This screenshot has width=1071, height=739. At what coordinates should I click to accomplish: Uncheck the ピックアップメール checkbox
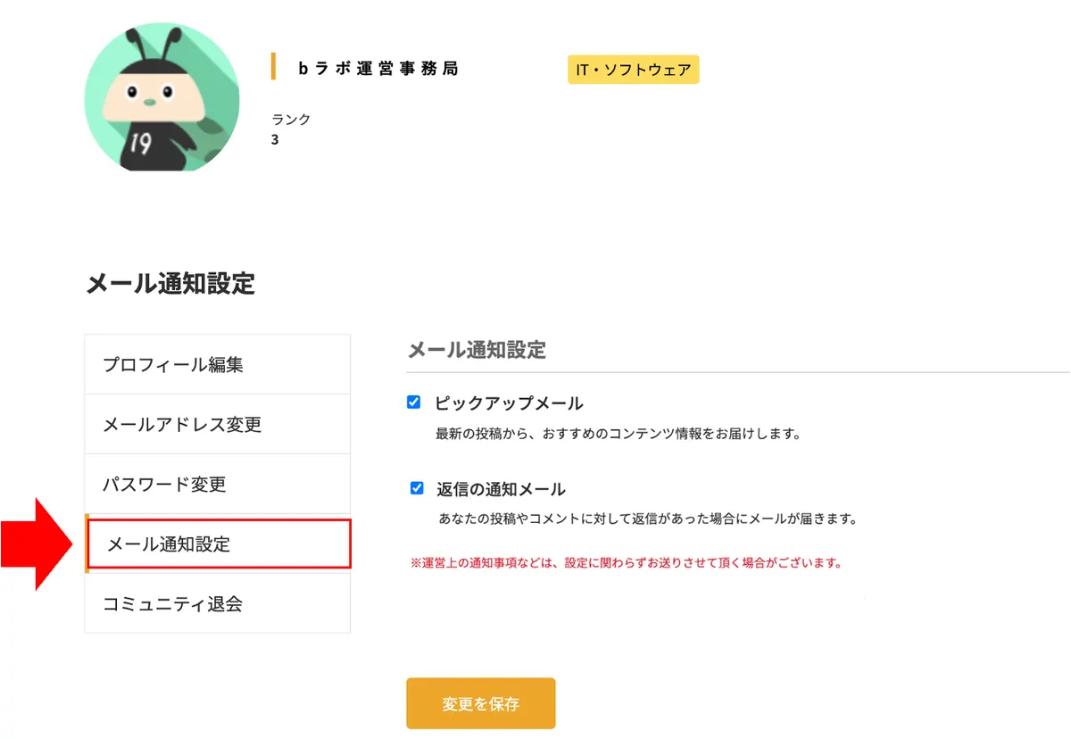(x=413, y=403)
